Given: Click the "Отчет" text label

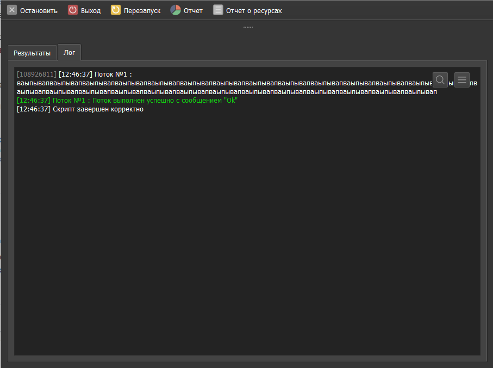Looking at the screenshot, I should tap(193, 11).
